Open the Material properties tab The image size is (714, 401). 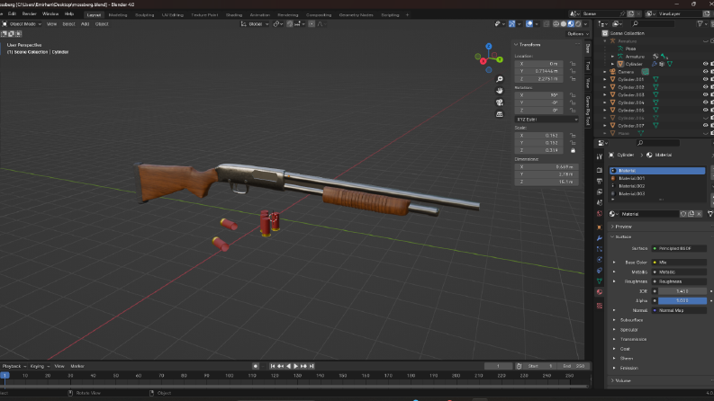(x=600, y=292)
